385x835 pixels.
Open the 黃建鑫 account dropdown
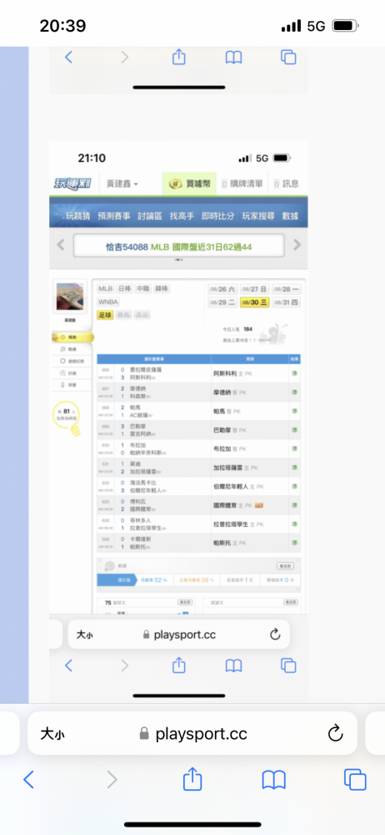[x=122, y=185]
